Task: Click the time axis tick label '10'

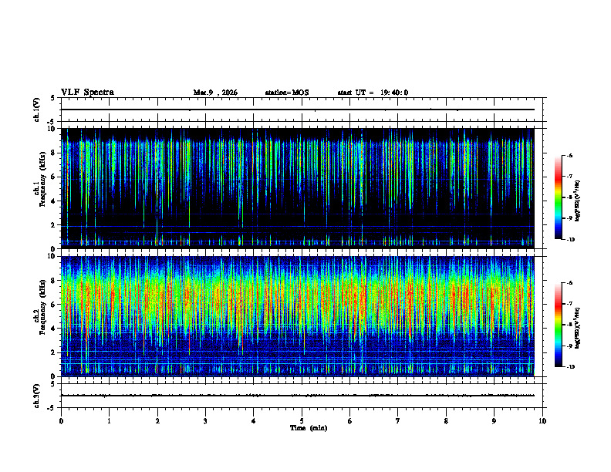Action: (x=542, y=421)
